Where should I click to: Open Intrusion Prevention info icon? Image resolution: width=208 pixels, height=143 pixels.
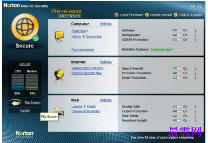195,73
